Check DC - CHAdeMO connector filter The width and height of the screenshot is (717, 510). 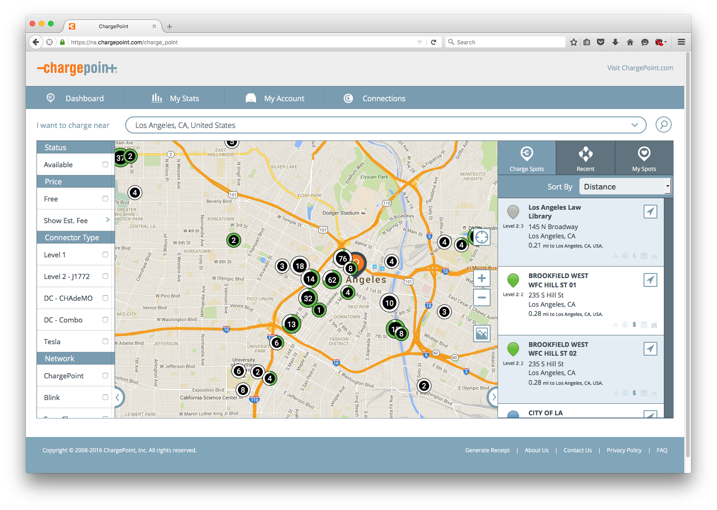(105, 298)
